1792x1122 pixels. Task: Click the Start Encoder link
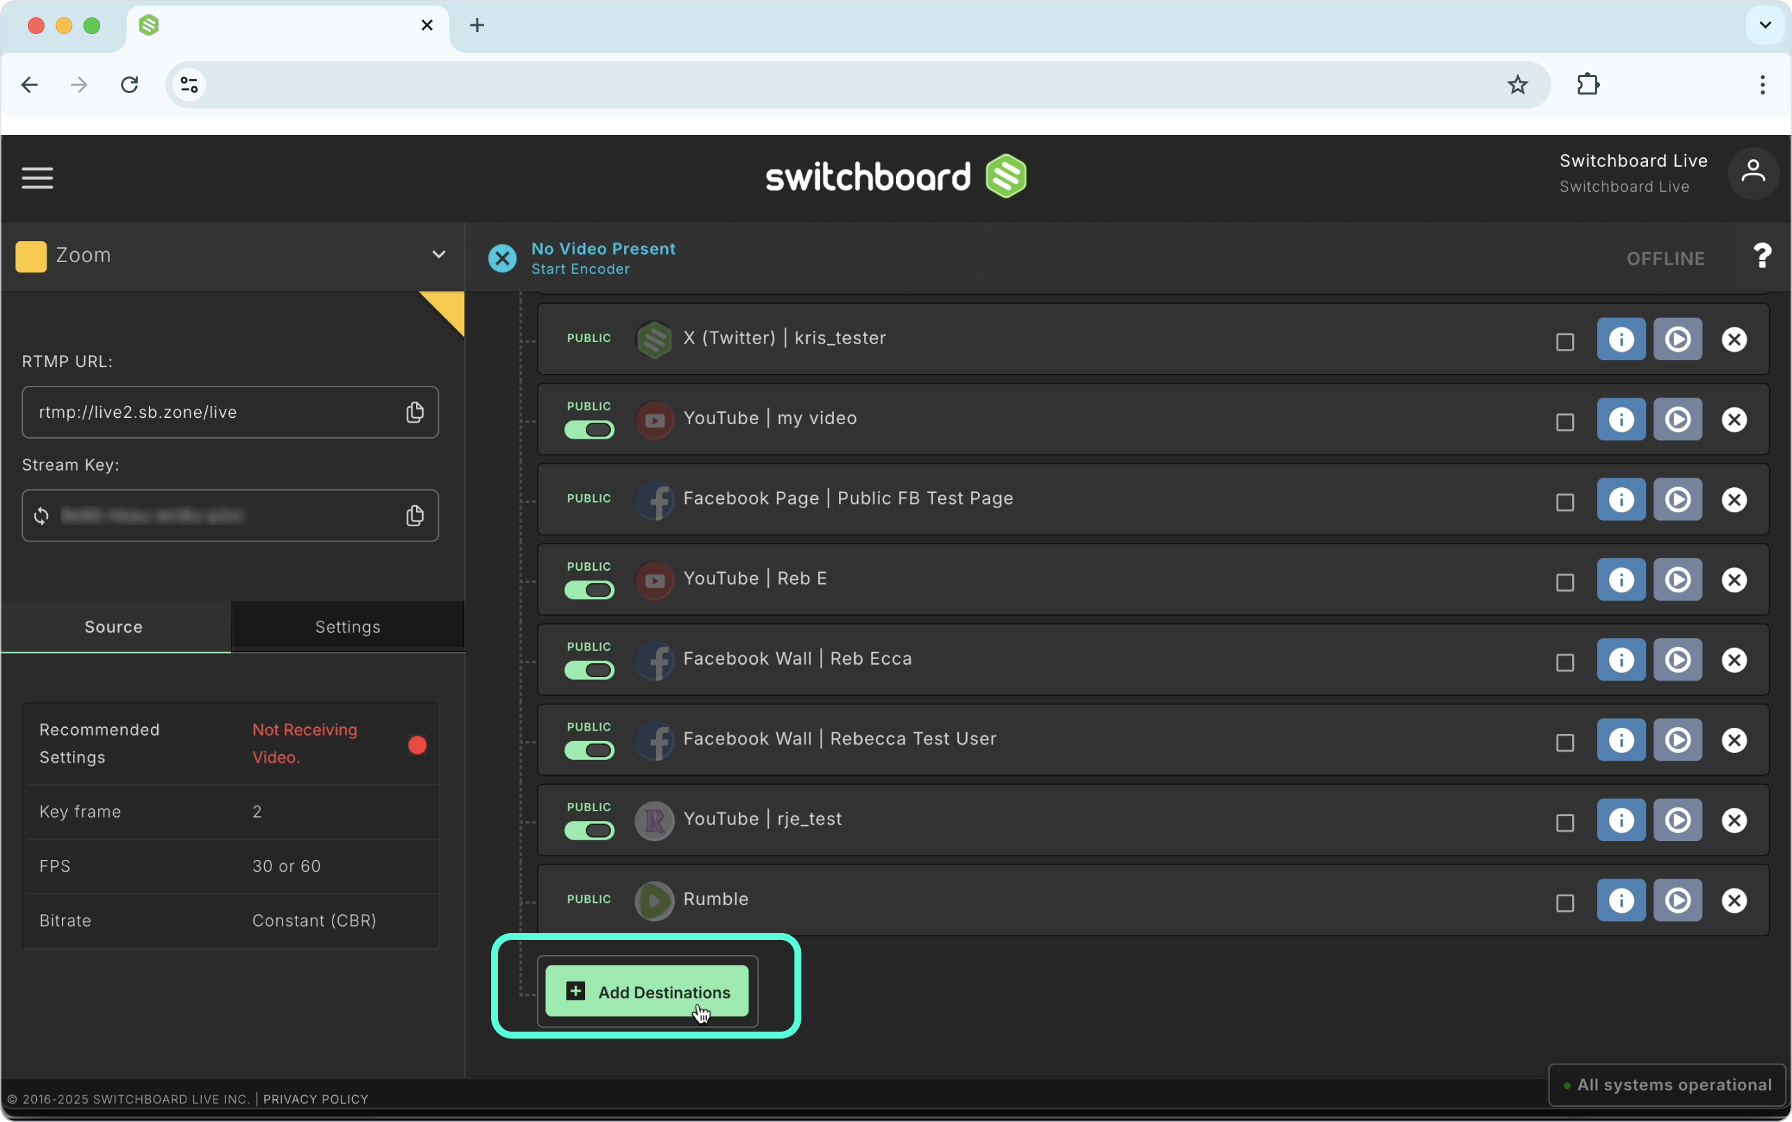pyautogui.click(x=579, y=269)
